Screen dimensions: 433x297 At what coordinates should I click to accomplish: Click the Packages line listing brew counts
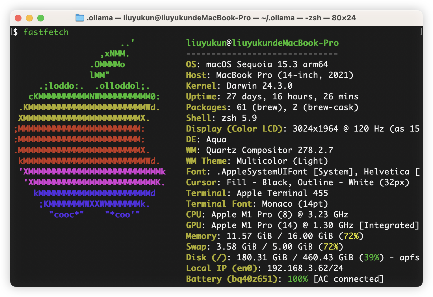pos(272,107)
